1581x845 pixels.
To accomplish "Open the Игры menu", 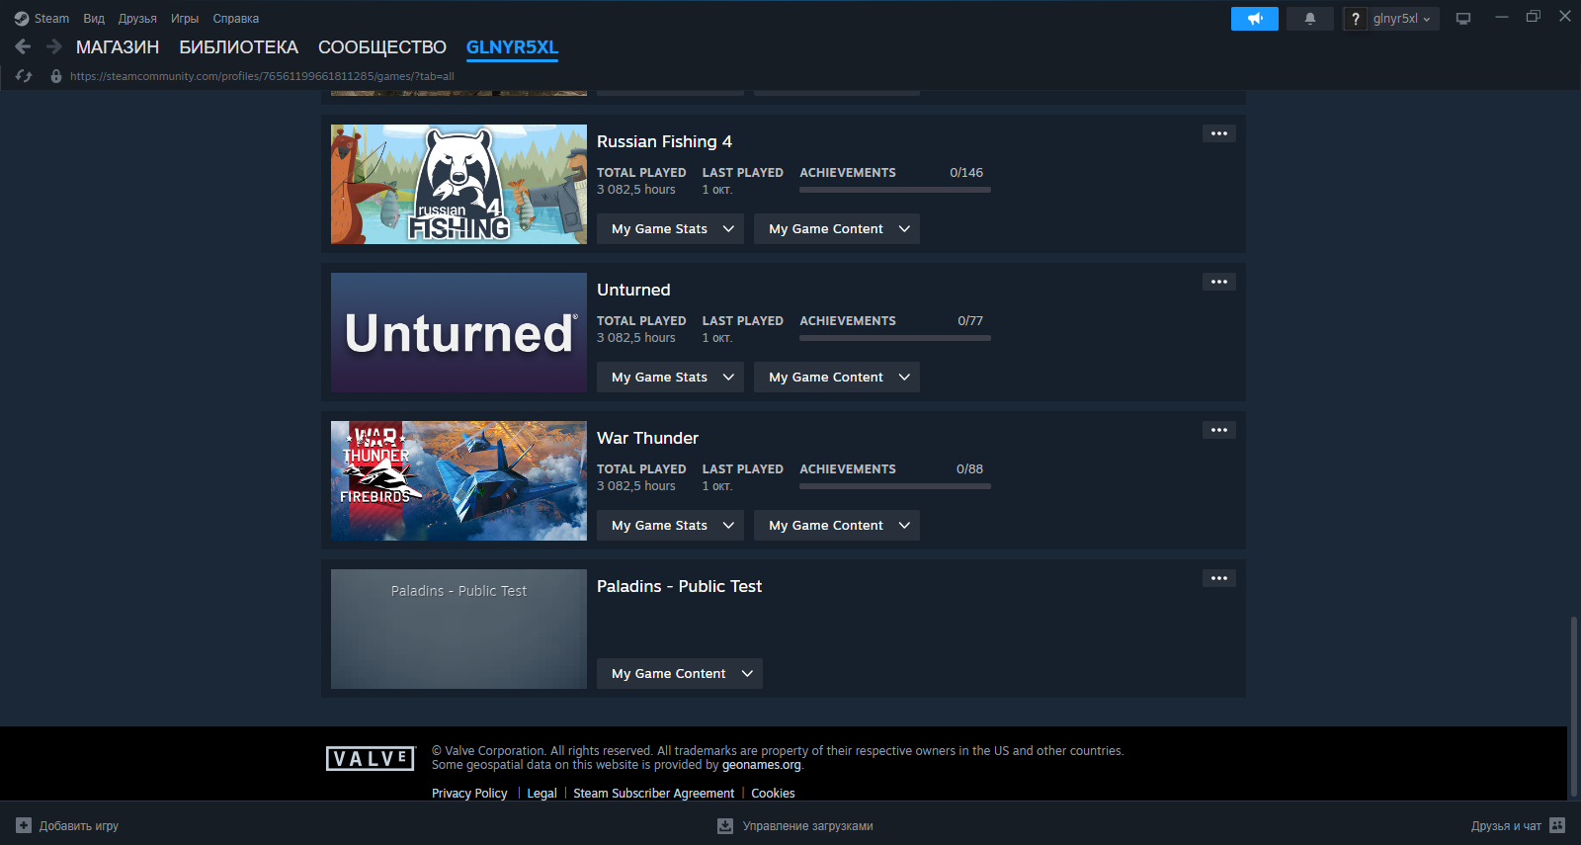I will (x=185, y=19).
